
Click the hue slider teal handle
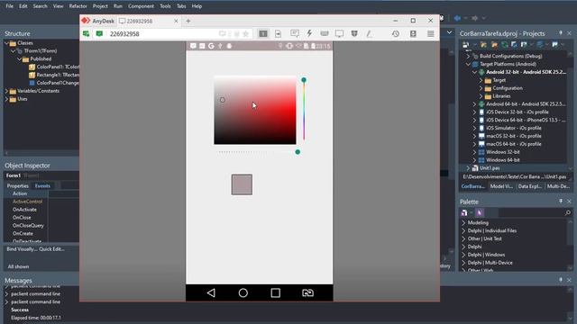tap(304, 80)
